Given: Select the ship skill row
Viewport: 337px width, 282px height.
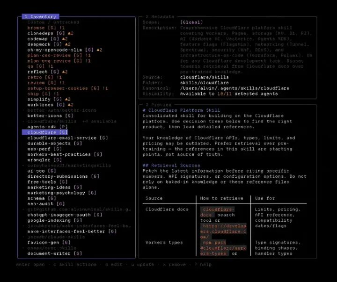Looking at the screenshot, I should (x=43, y=94).
